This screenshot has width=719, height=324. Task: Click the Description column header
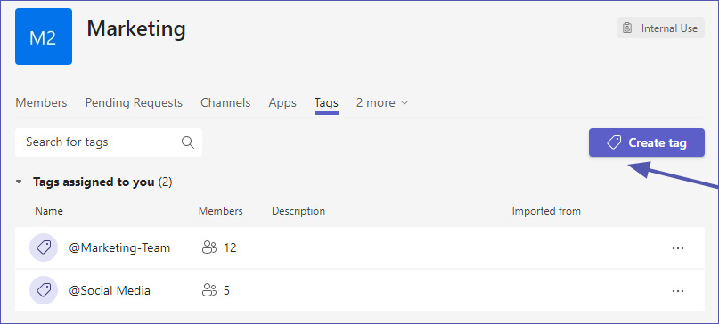pos(298,211)
